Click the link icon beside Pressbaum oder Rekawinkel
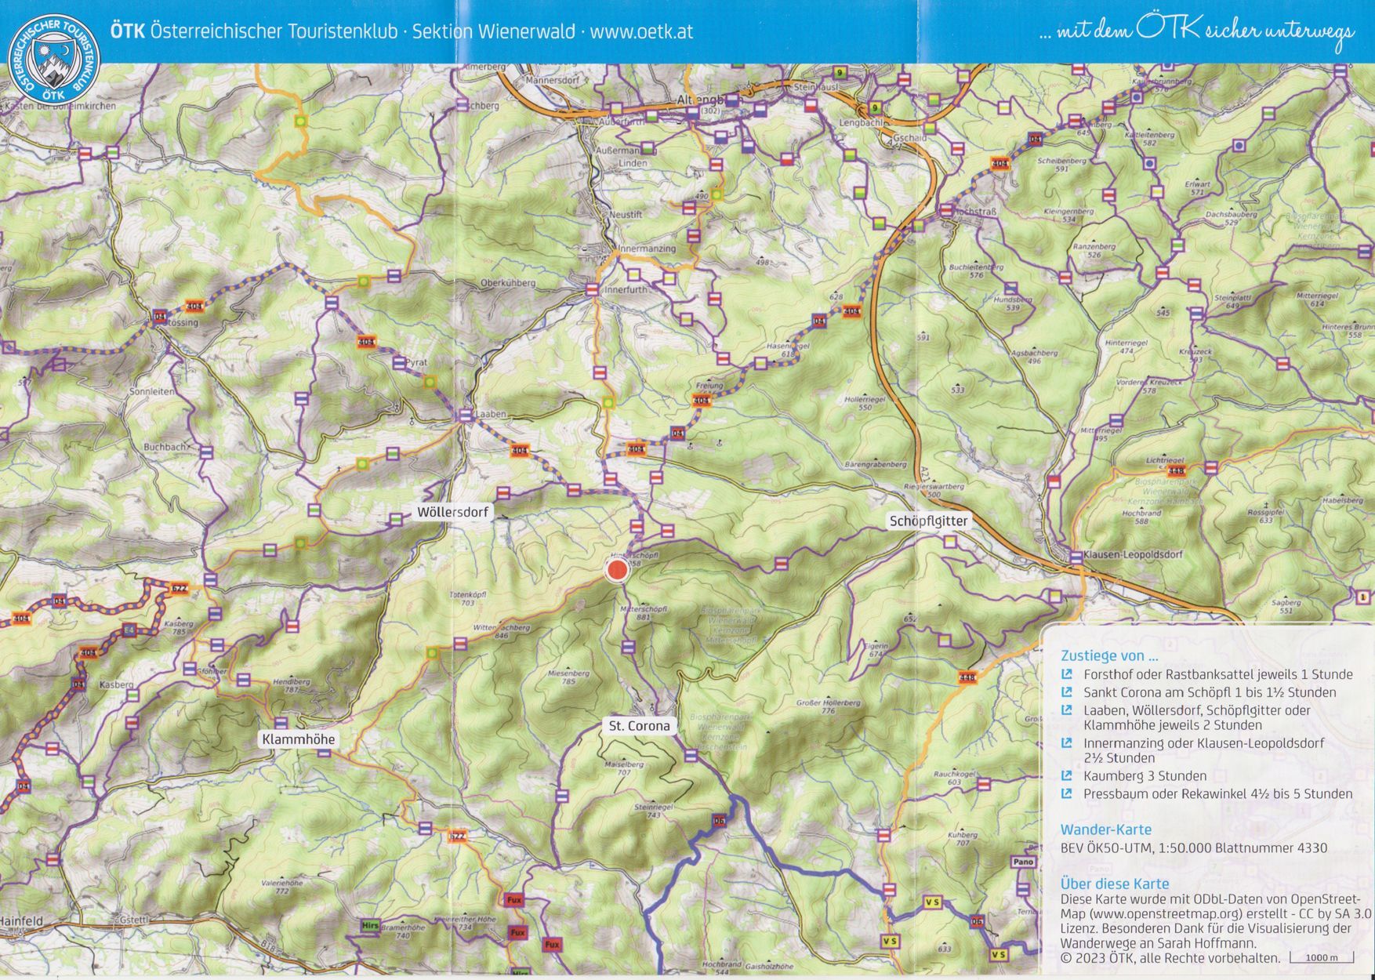Viewport: 1375px width, 980px height. click(x=1066, y=793)
